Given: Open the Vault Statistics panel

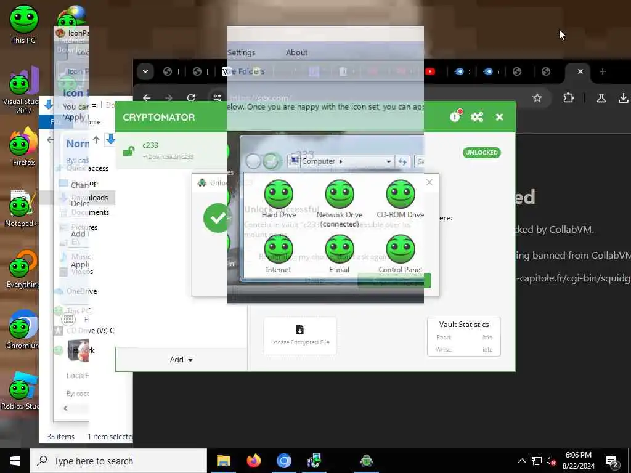Looking at the screenshot, I should pyautogui.click(x=463, y=336).
